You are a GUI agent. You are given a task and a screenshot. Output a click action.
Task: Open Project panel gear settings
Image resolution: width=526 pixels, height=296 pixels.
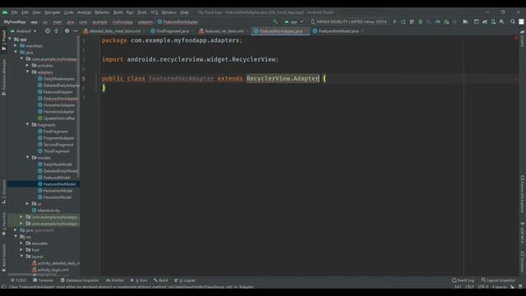tap(67, 31)
